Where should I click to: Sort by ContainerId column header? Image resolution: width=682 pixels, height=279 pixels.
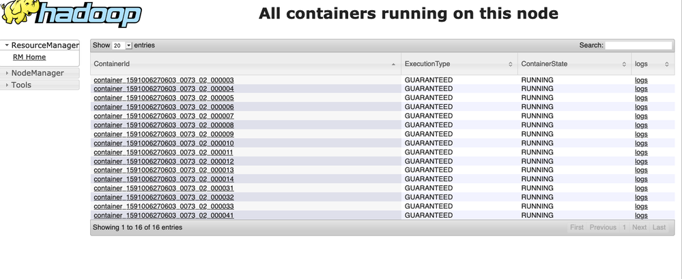(x=246, y=64)
